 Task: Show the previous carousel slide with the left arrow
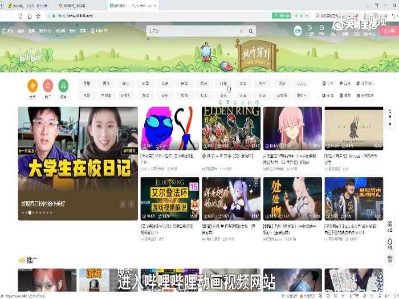[123, 204]
